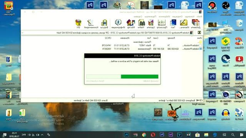
Task: Open Task View from the taskbar
Action: (x=224, y=135)
